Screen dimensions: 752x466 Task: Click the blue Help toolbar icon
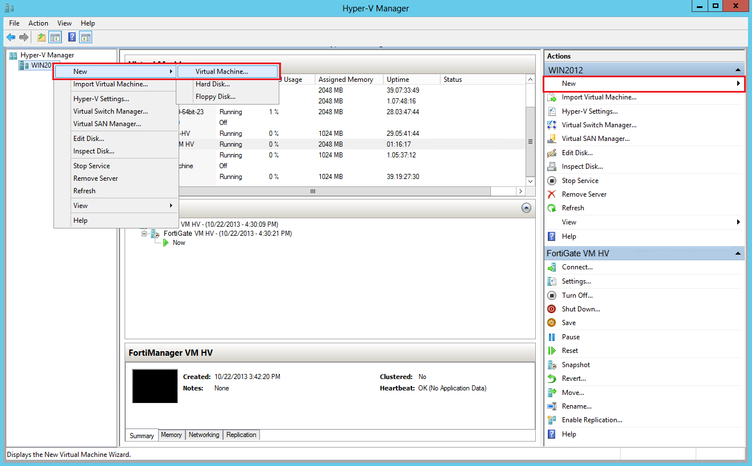72,38
